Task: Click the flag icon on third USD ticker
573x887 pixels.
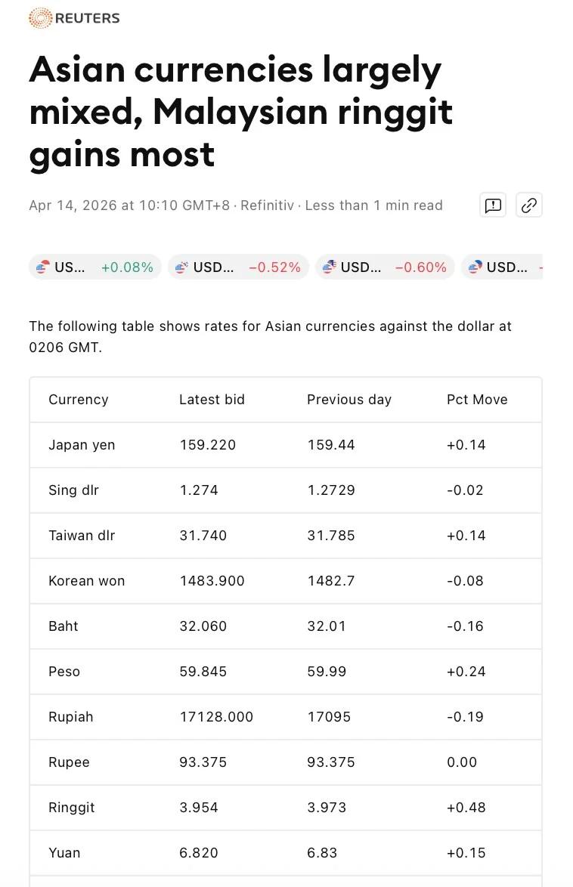Action: 328,267
